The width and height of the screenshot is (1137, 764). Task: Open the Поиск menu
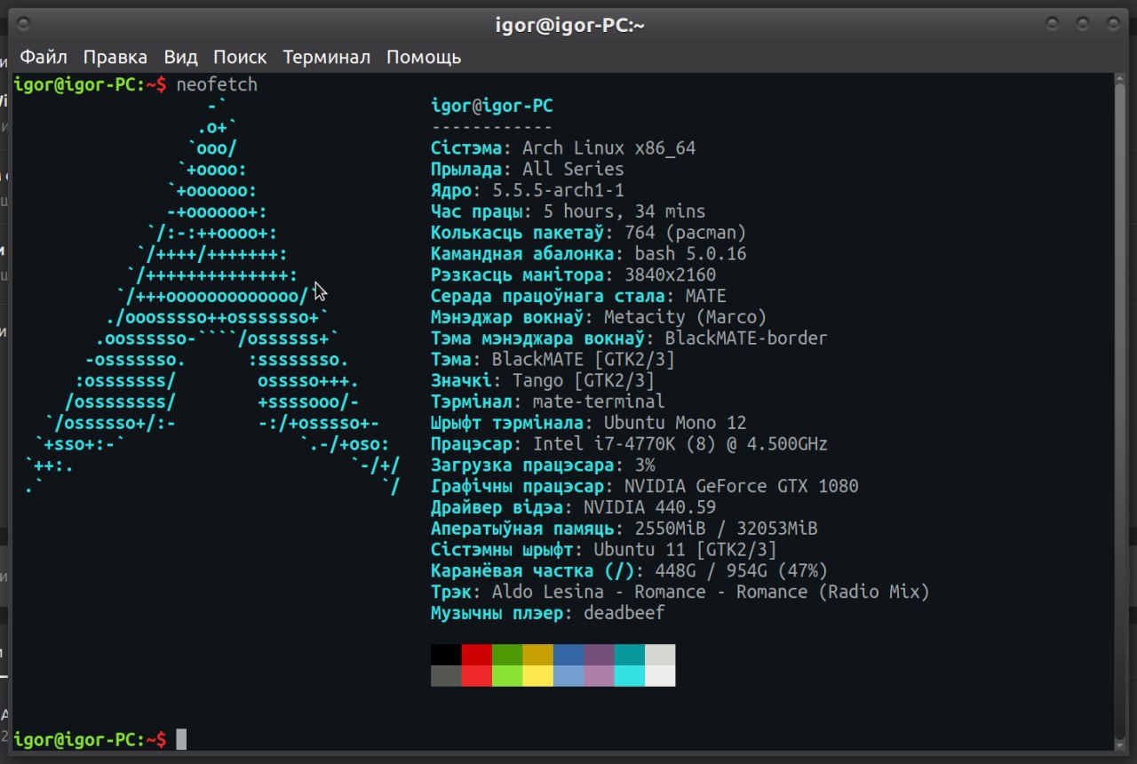(240, 57)
